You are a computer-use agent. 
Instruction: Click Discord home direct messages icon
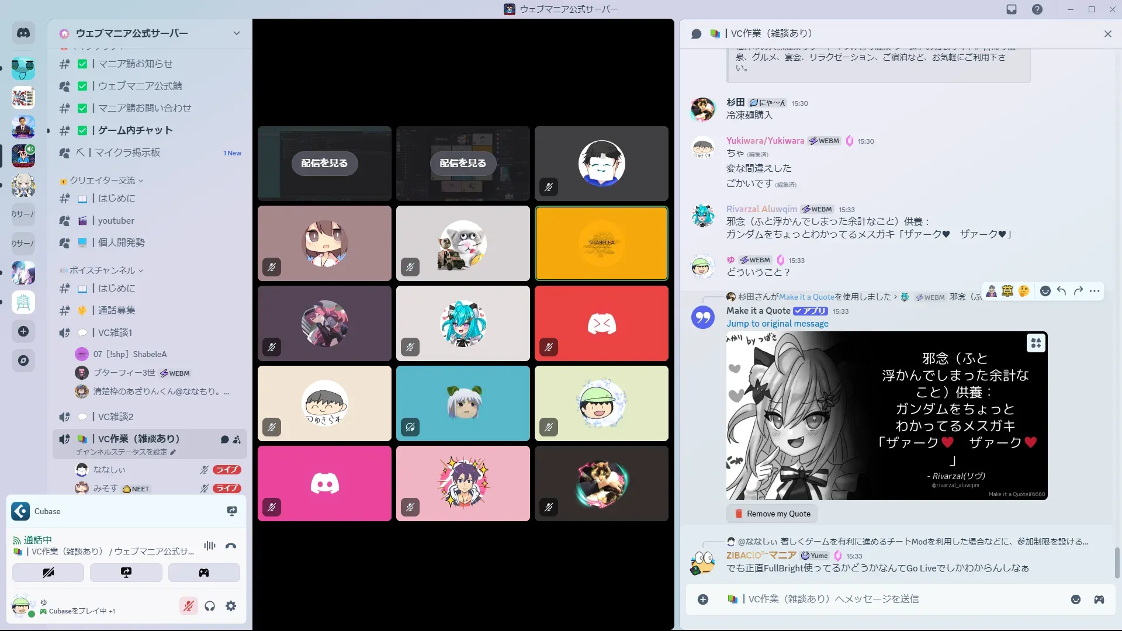click(23, 33)
